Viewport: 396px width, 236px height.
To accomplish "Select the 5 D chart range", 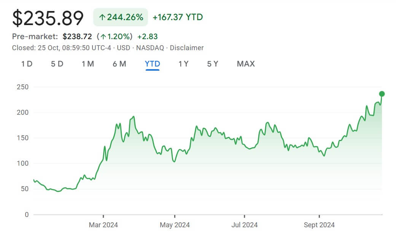I will 57,64.
